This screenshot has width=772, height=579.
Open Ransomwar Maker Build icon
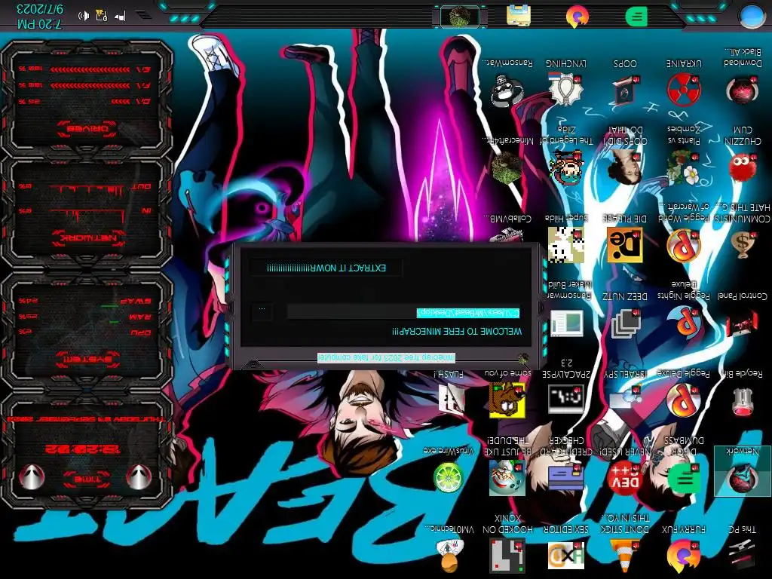point(566,323)
